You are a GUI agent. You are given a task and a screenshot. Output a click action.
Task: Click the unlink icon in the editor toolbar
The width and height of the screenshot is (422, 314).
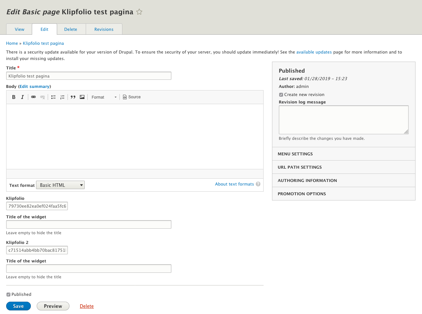pyautogui.click(x=43, y=97)
